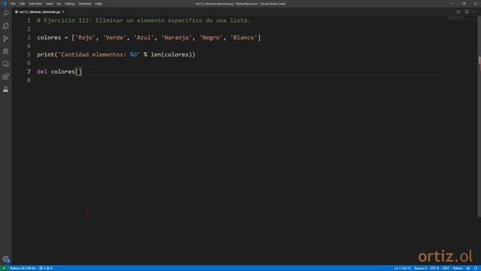Open the Debug view bug icon

[6, 51]
